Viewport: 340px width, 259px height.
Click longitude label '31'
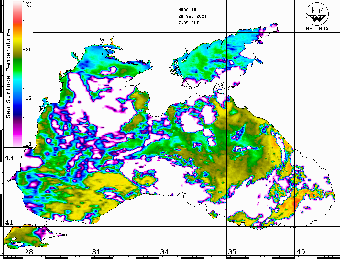click(96, 252)
